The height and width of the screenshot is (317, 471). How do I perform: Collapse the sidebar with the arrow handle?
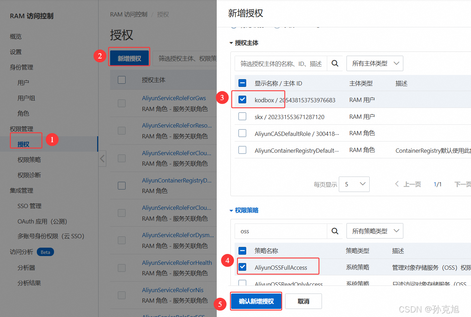point(102,159)
